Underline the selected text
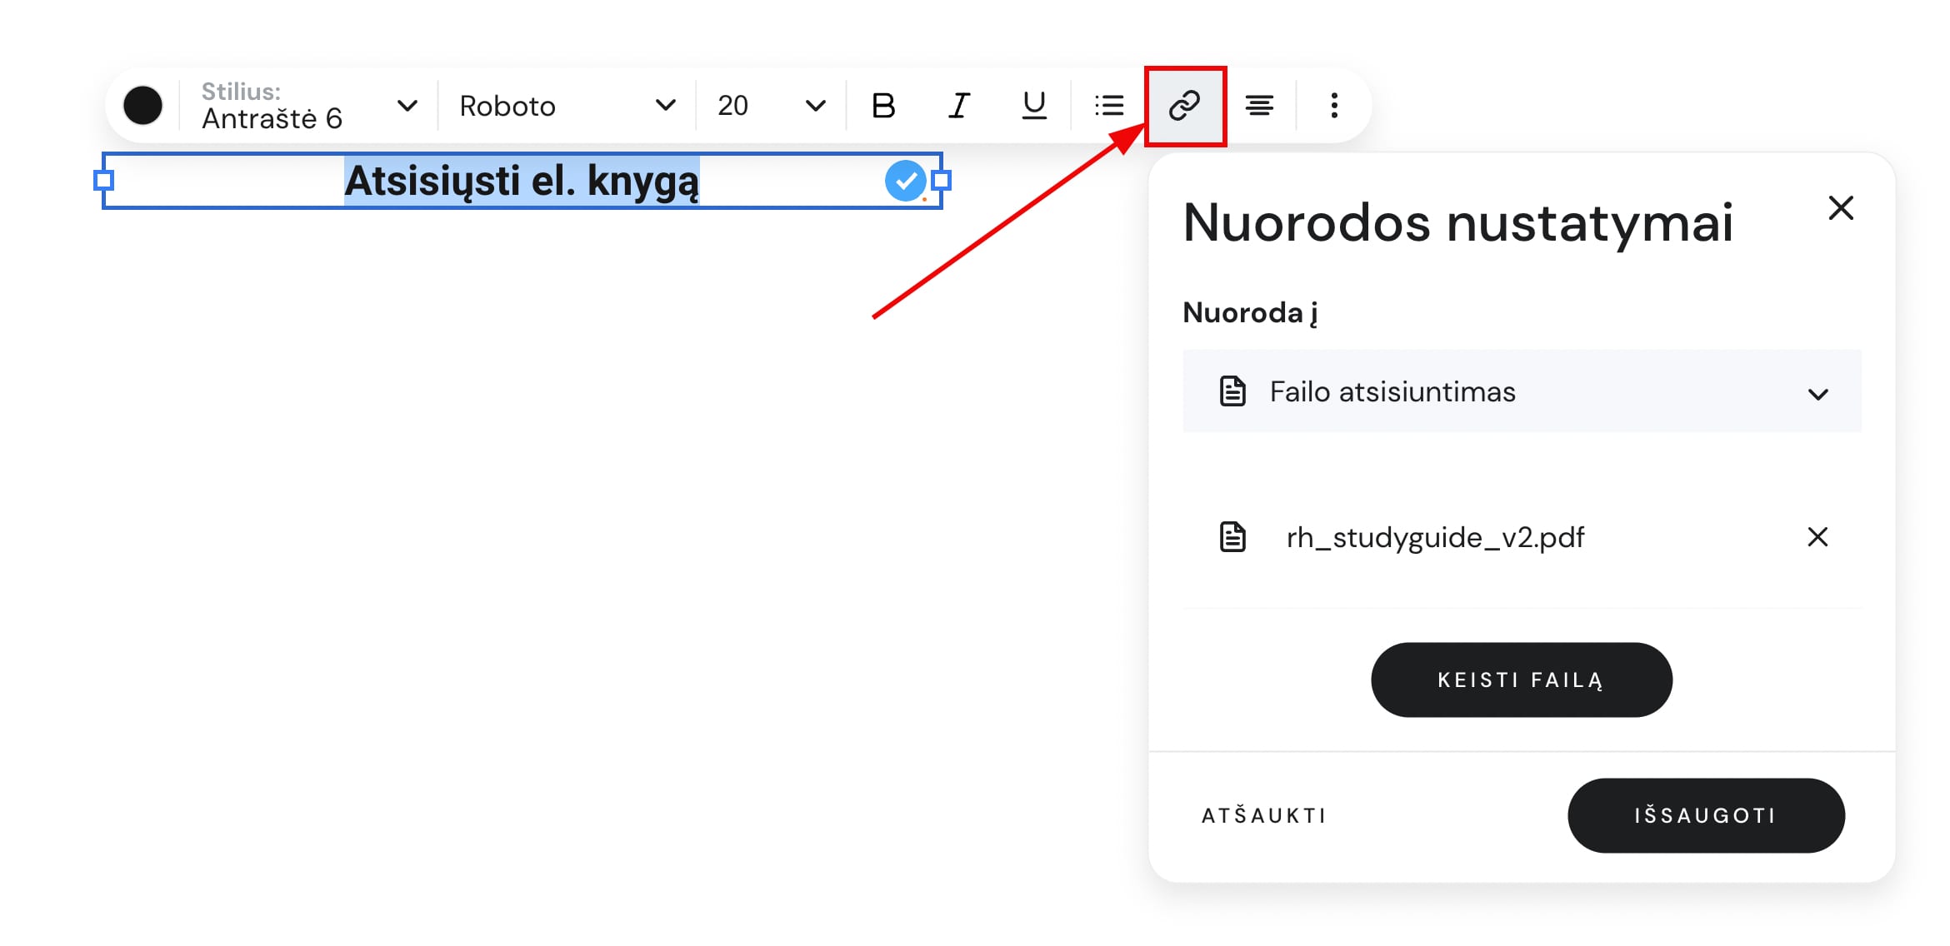 pos(1033,106)
